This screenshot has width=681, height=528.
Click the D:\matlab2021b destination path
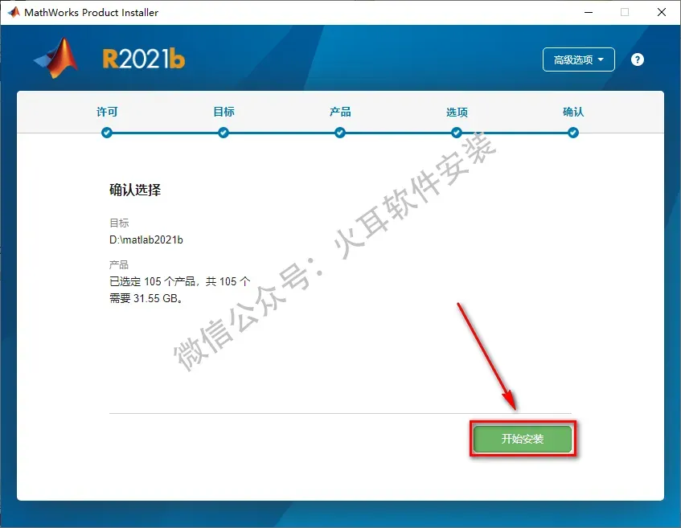[146, 239]
